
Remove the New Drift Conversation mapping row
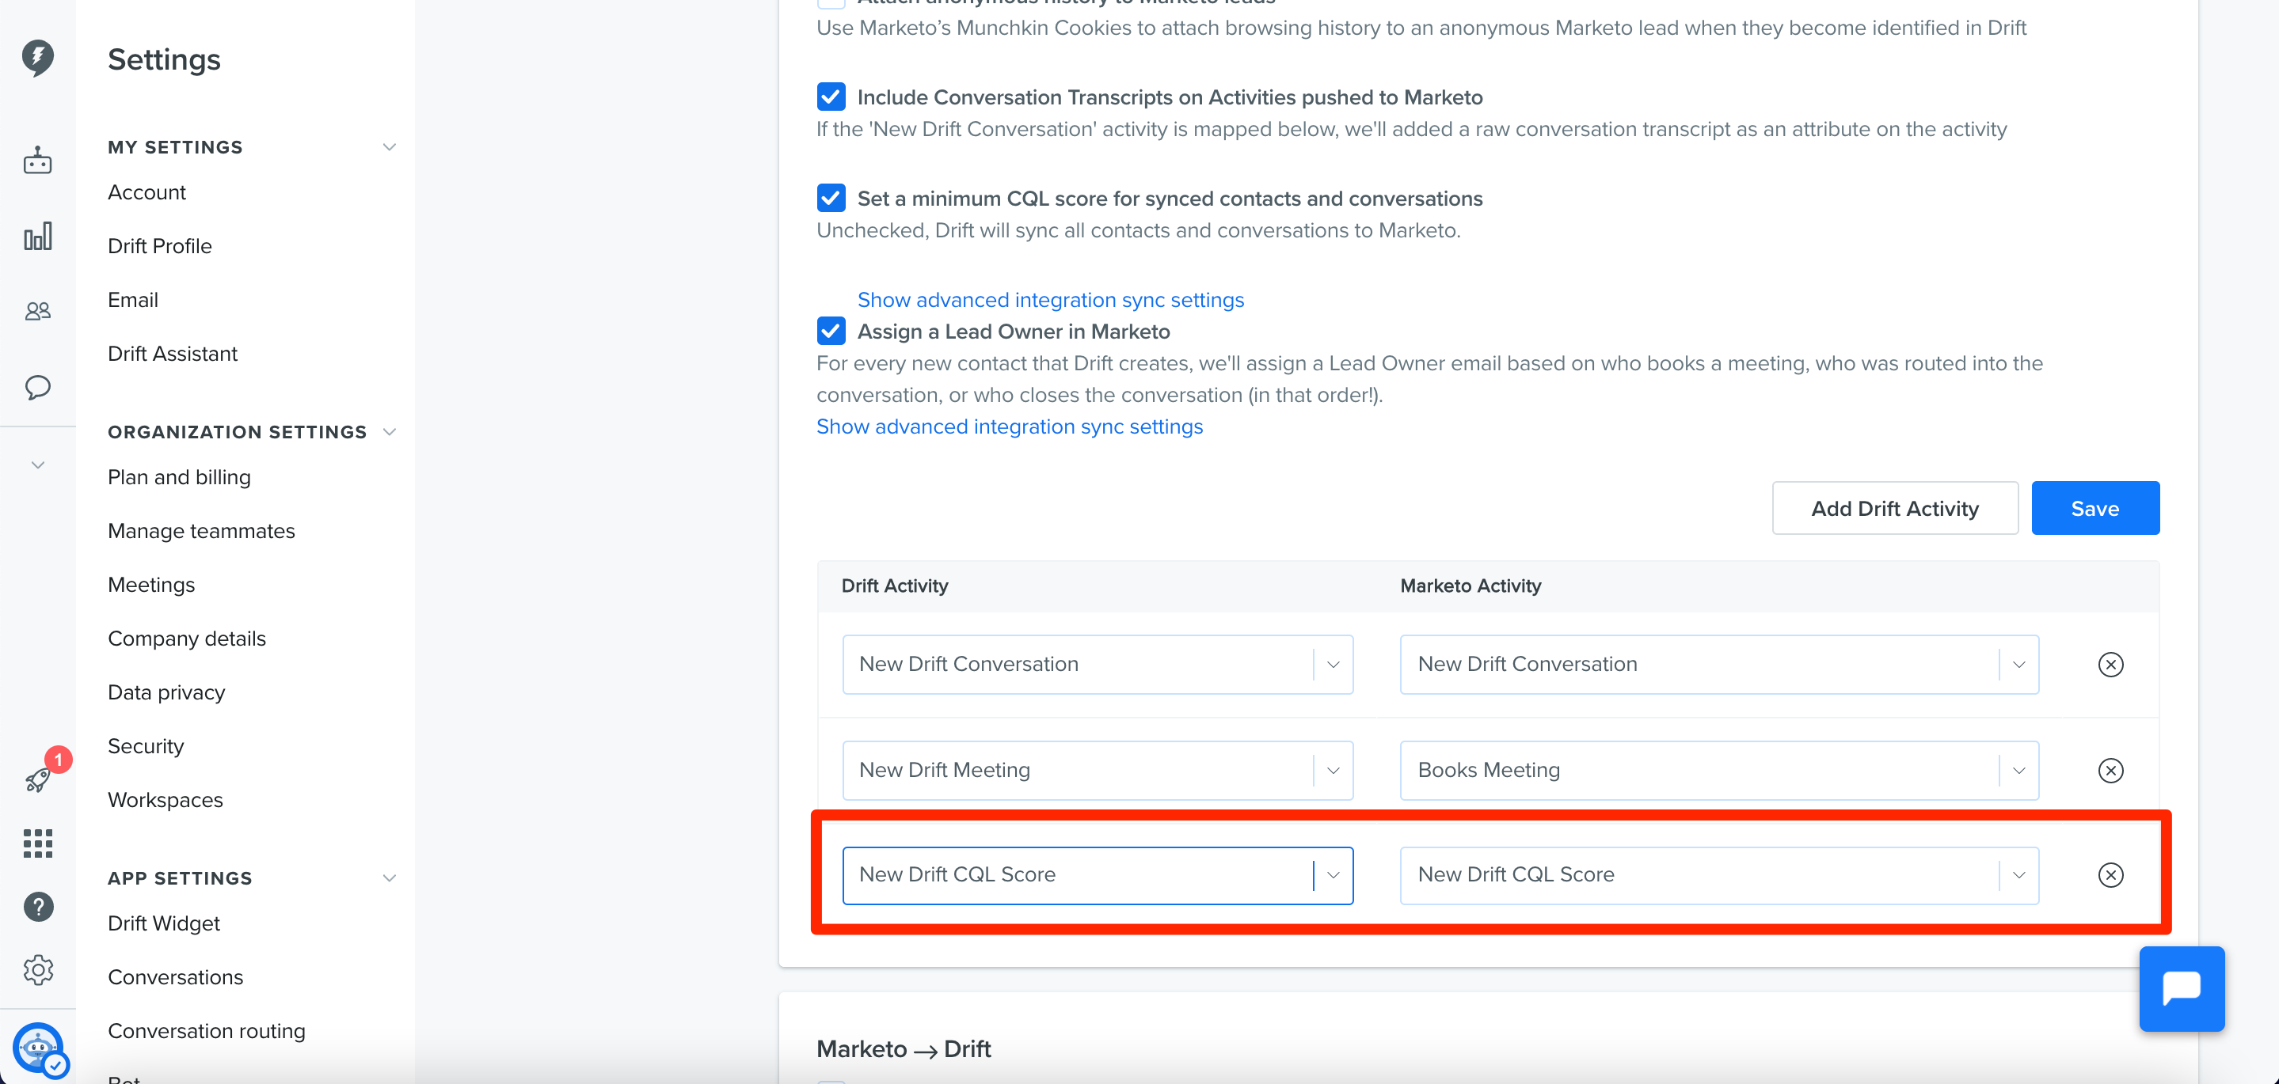pyautogui.click(x=2111, y=664)
